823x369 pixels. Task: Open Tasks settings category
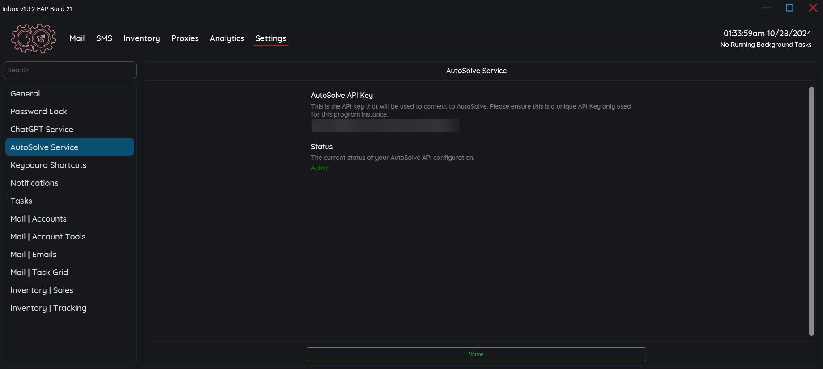pyautogui.click(x=21, y=201)
